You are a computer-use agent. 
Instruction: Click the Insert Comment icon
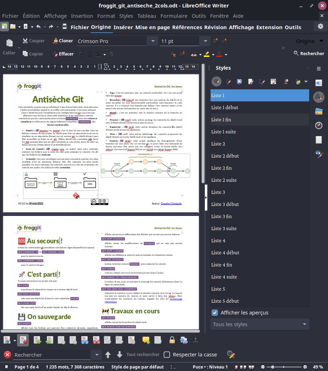145,340
